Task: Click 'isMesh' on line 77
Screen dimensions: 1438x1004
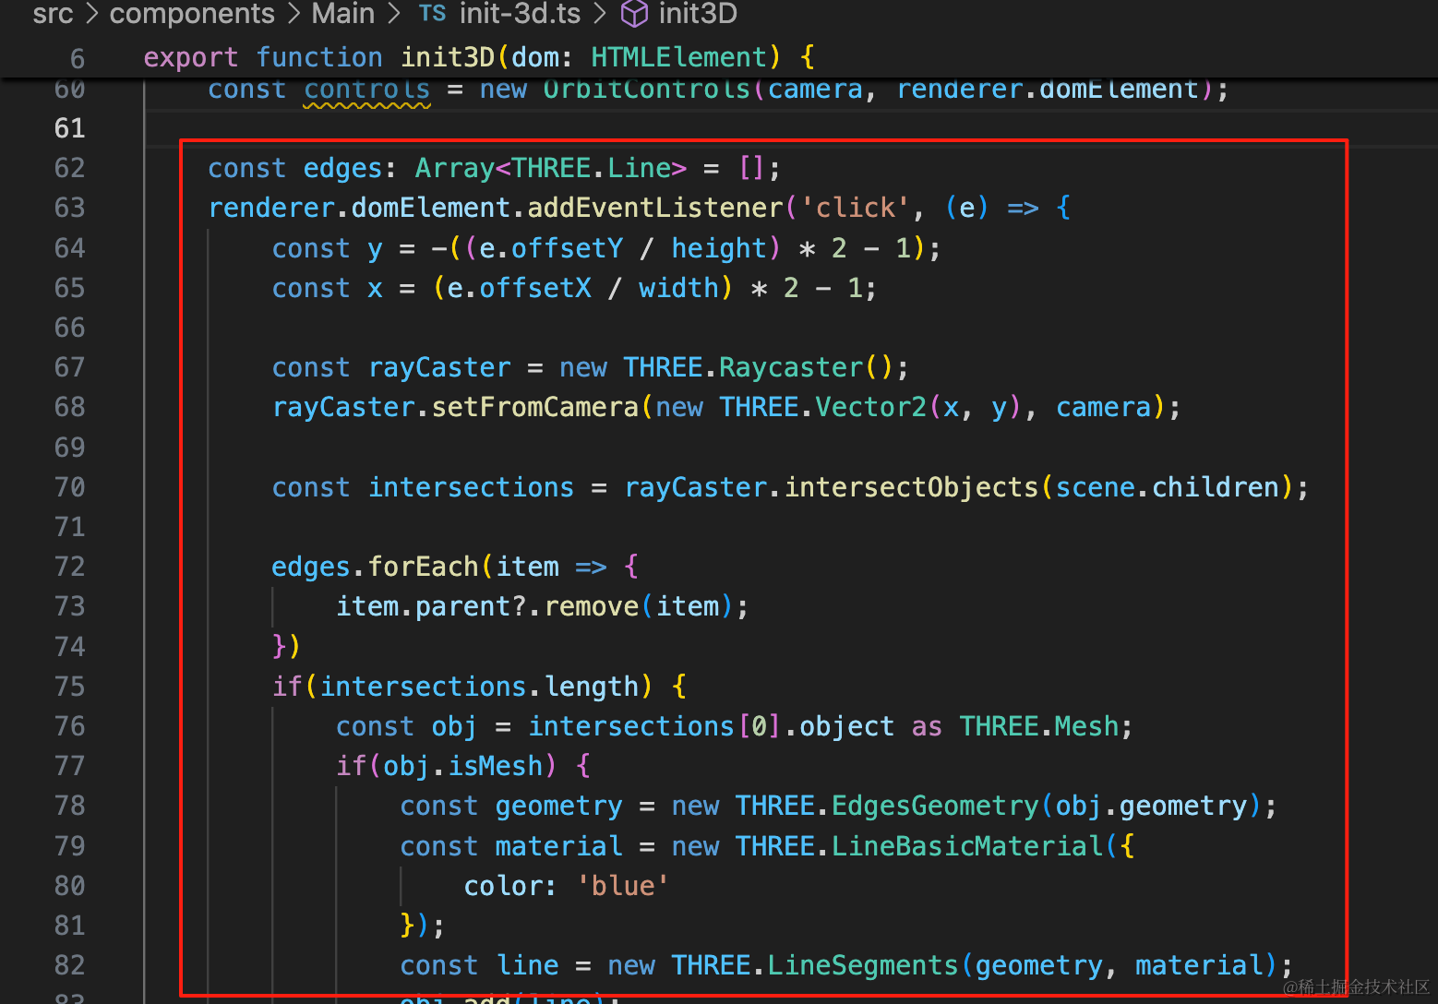Action: tap(495, 766)
